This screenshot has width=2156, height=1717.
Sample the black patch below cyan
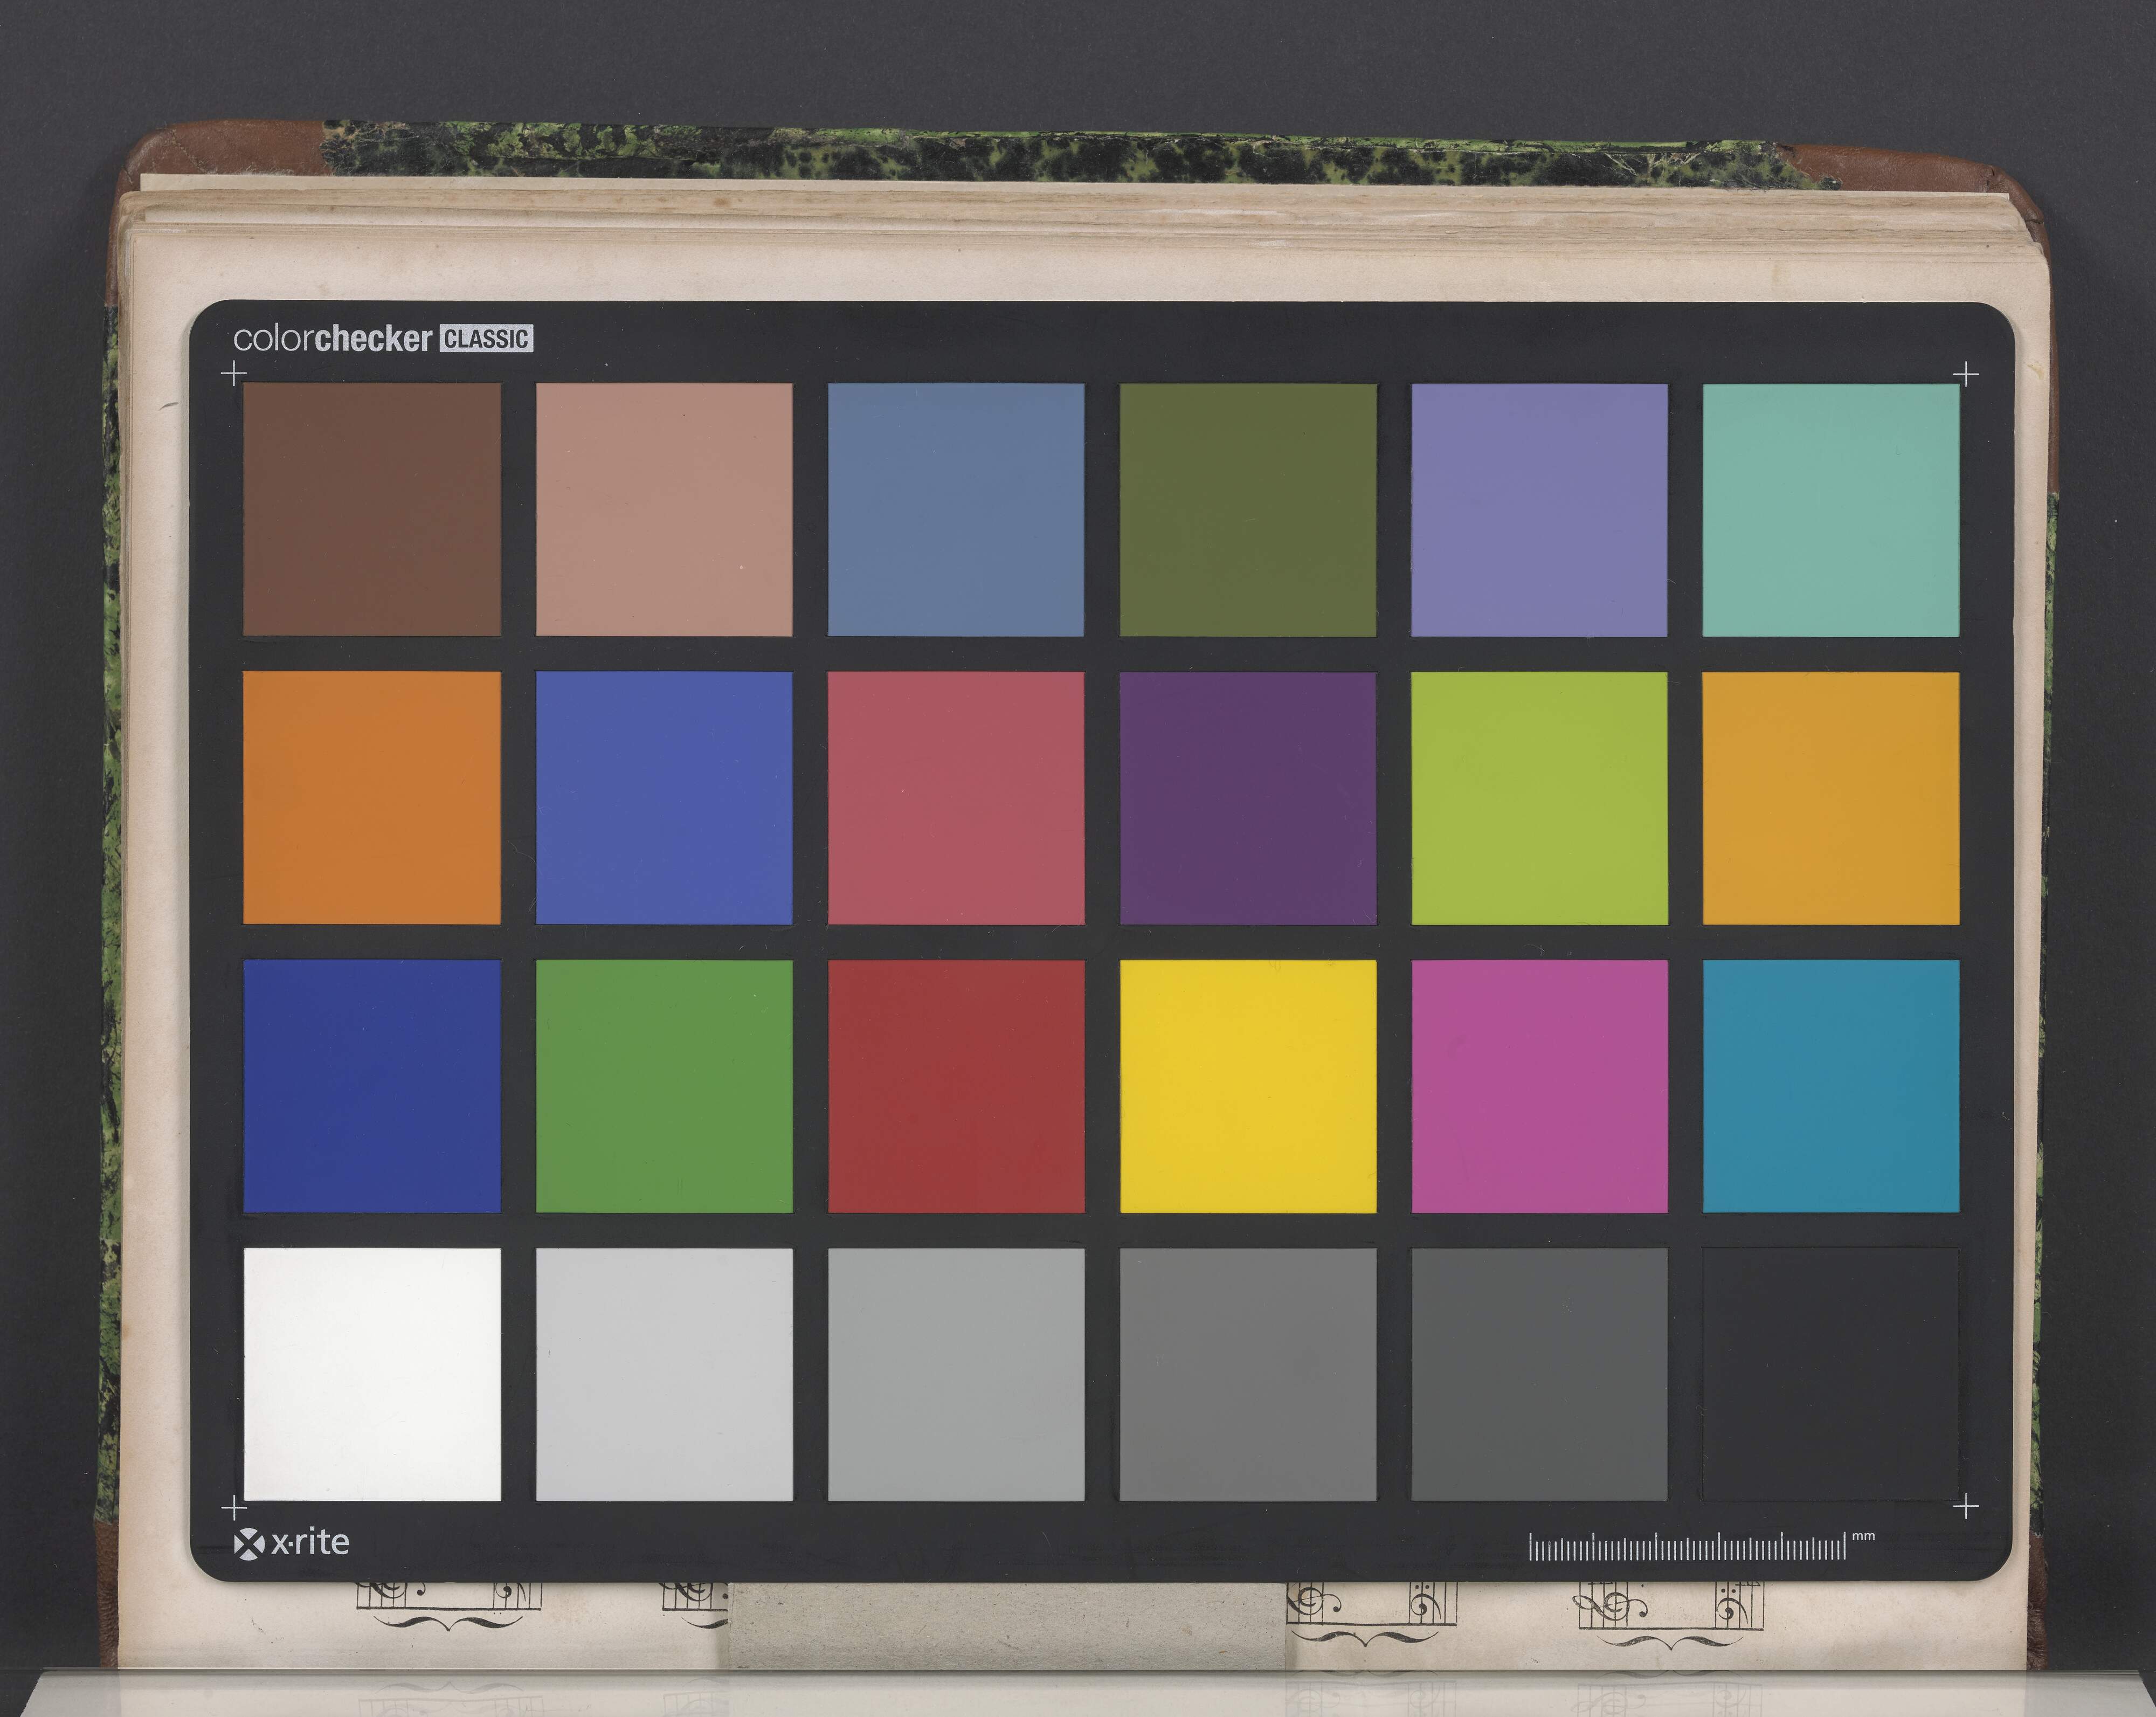pos(1831,1374)
